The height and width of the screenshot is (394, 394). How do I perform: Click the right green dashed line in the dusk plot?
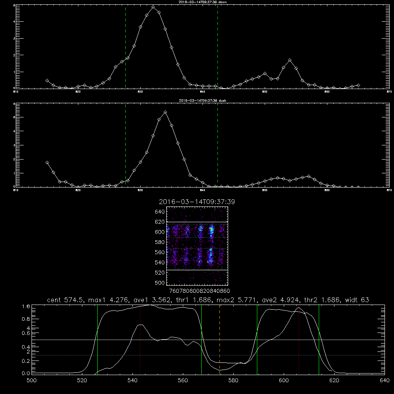[x=217, y=145]
